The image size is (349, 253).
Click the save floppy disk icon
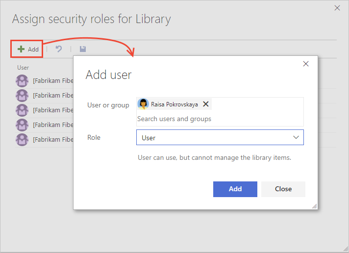pos(83,49)
